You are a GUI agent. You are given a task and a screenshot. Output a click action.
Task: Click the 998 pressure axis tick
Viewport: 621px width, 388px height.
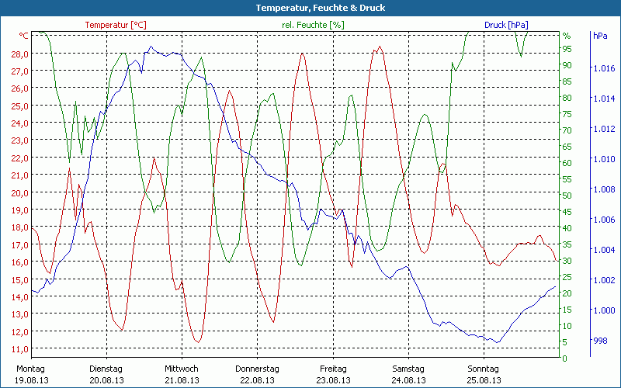(601, 341)
